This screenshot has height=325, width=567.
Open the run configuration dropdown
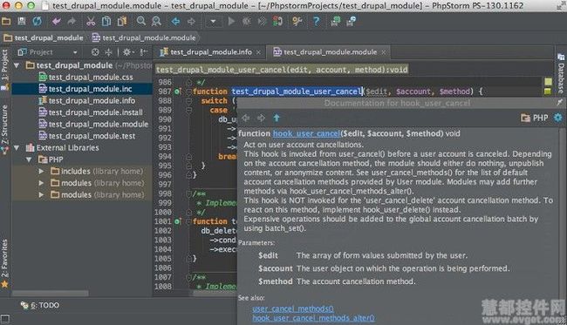point(213,21)
